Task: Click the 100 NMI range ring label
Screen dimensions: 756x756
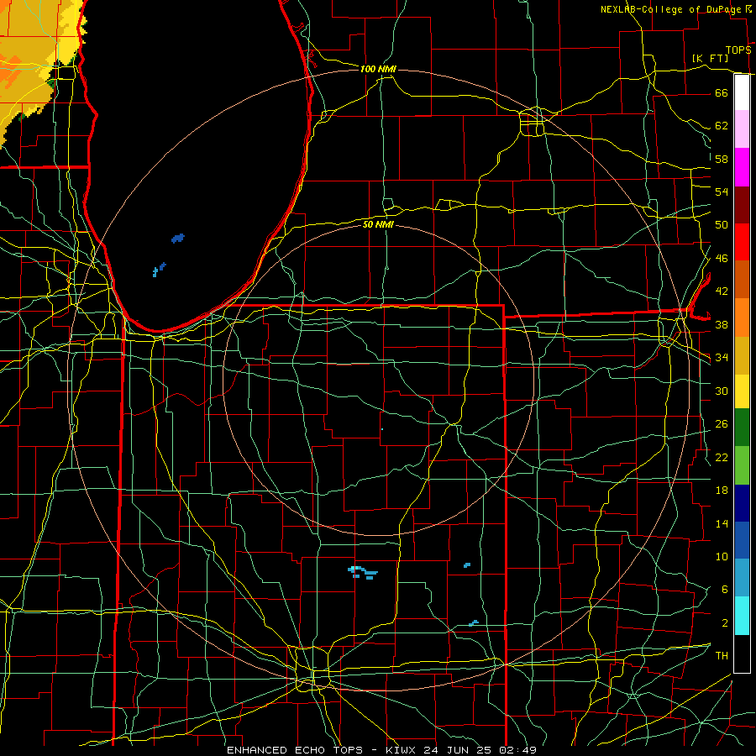Action: tap(378, 70)
